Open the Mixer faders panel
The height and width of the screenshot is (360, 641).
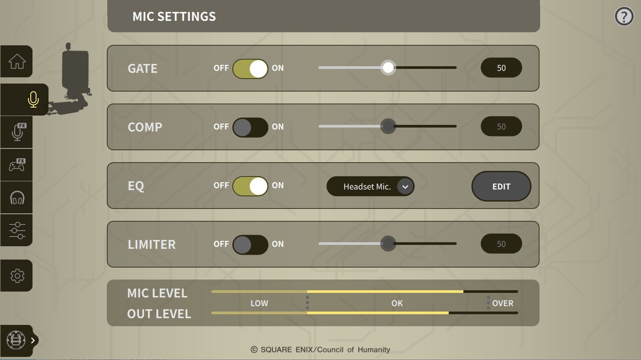(16, 230)
